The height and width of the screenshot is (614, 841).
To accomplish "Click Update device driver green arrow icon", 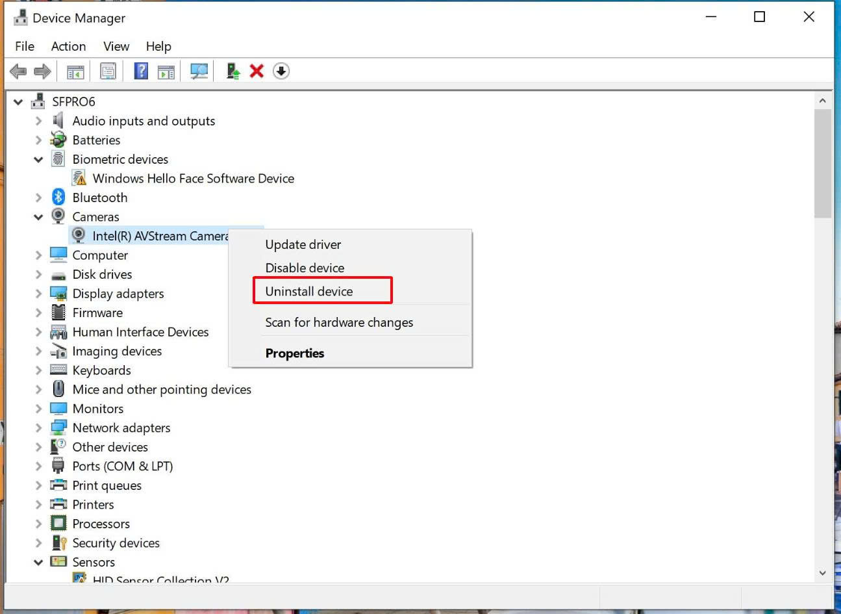I will (233, 71).
